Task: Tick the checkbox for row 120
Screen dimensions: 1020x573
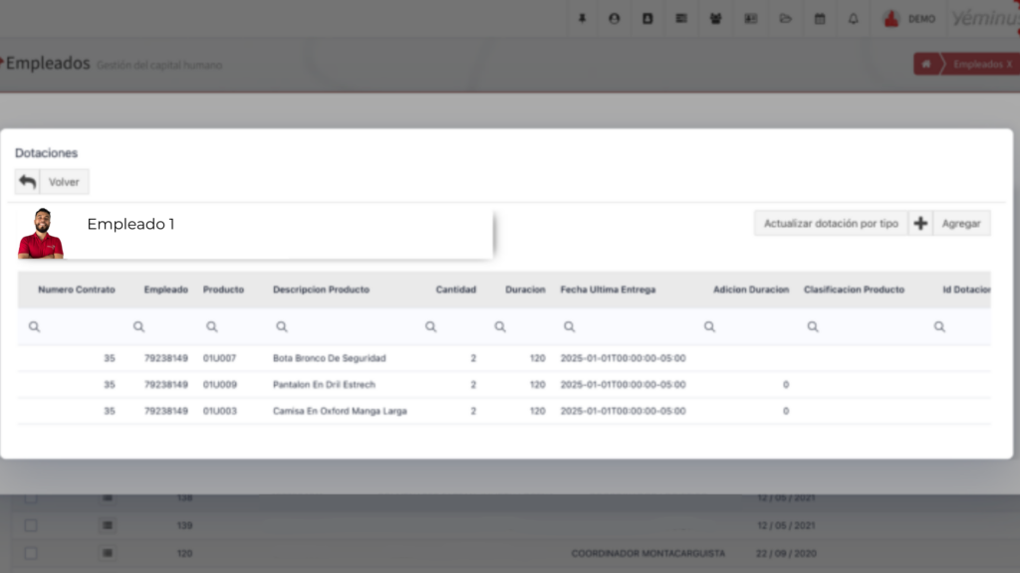Action: [x=31, y=553]
